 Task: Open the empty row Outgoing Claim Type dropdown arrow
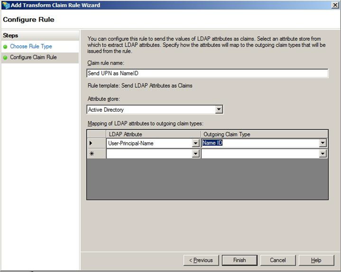point(323,154)
